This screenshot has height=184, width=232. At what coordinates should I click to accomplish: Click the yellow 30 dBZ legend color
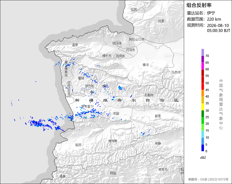[203, 107]
